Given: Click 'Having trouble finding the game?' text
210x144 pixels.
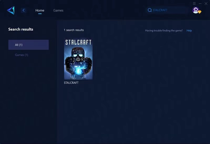Looking at the screenshot, I should click(x=164, y=31).
